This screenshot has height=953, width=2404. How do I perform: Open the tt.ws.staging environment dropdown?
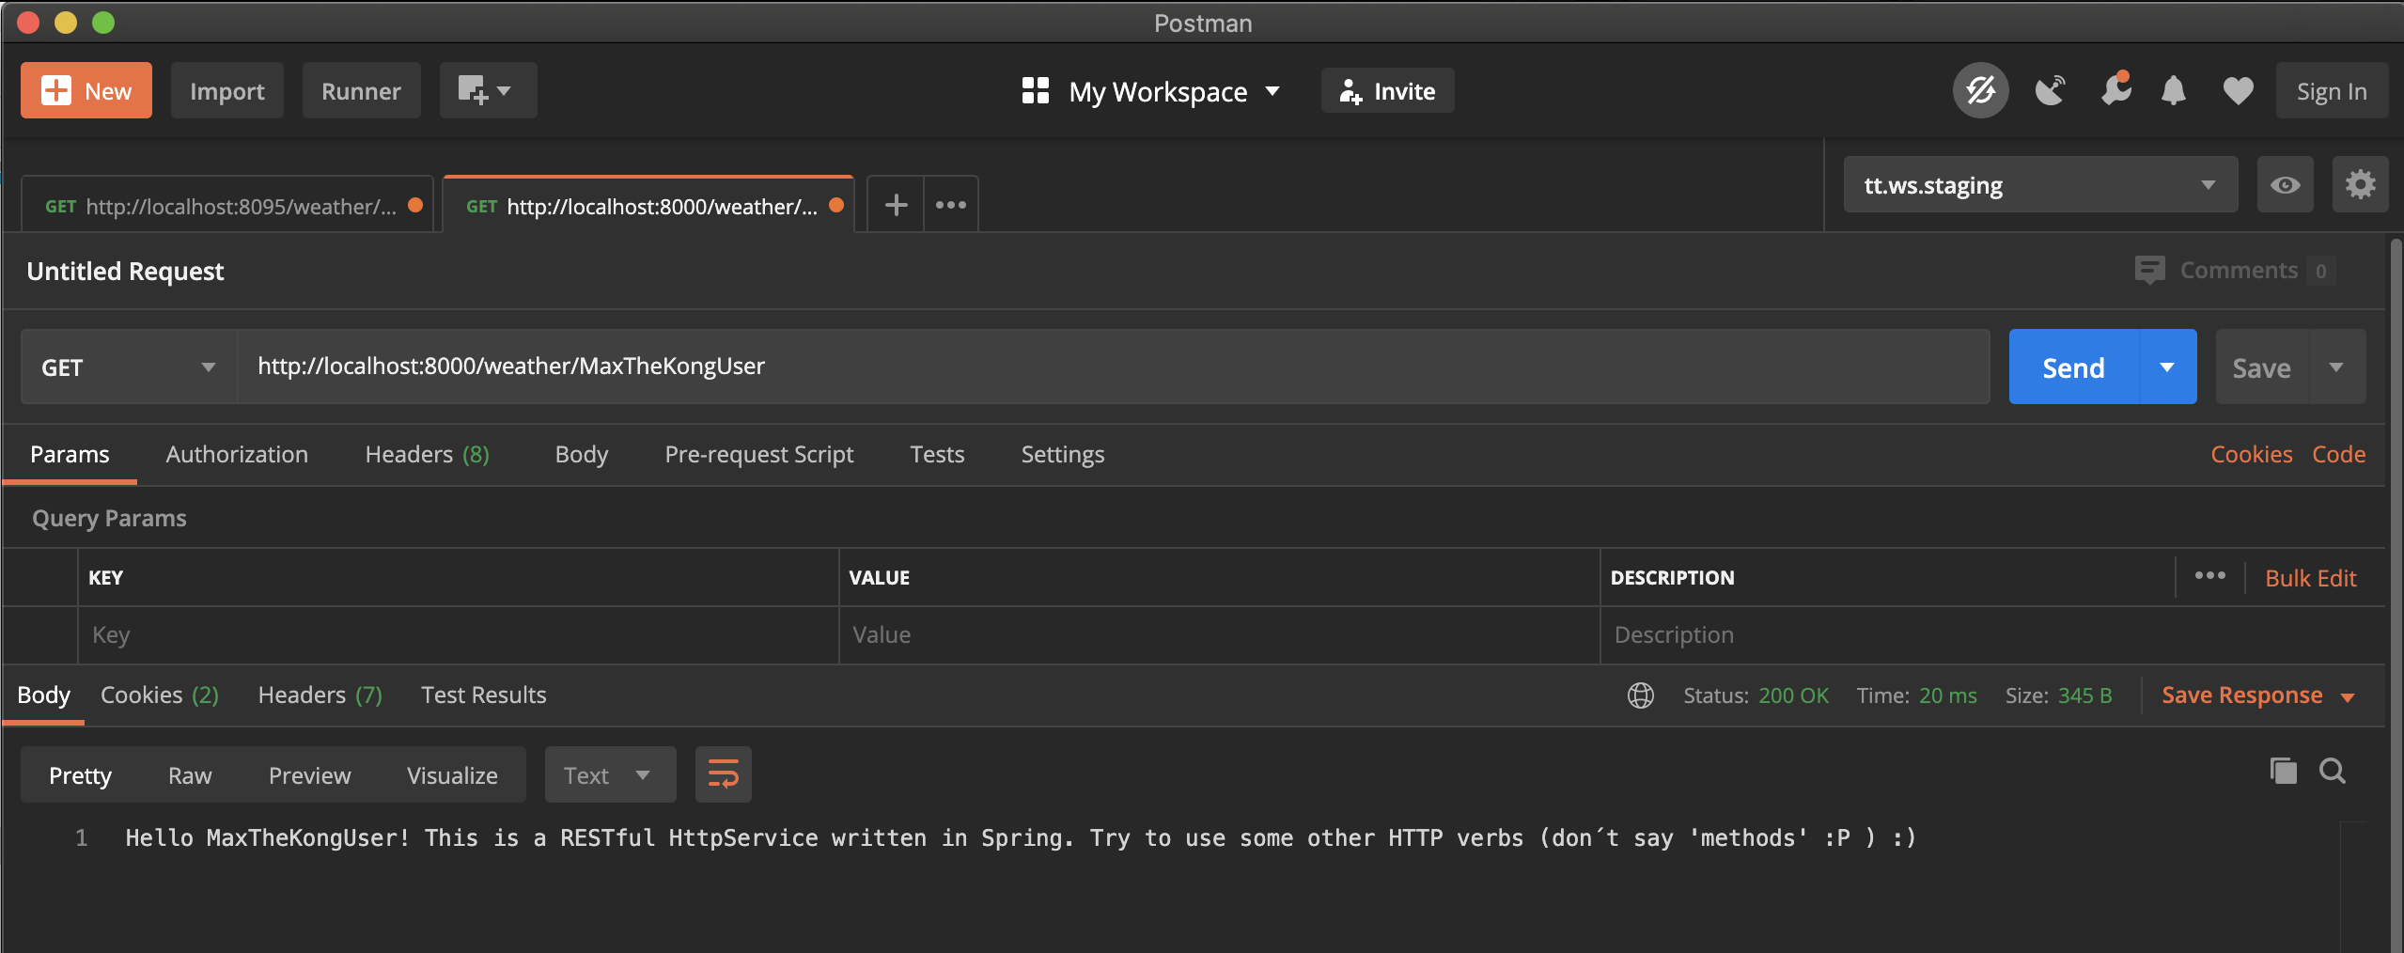2039,185
